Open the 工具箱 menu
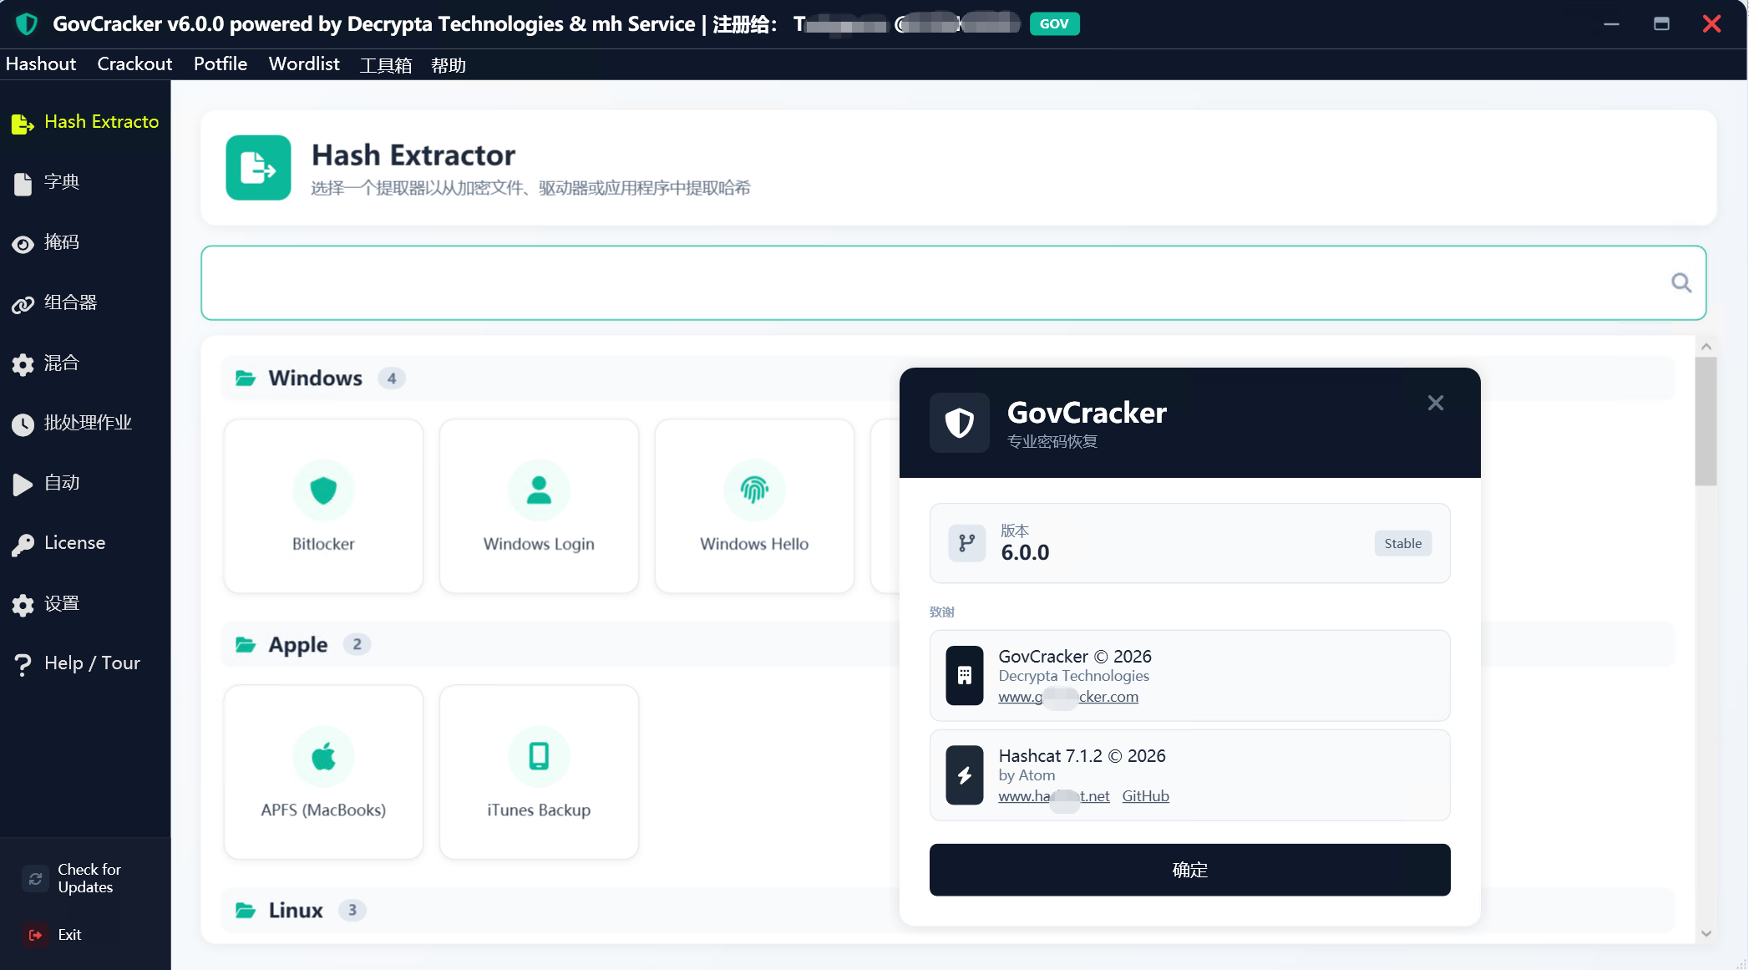 click(x=386, y=65)
